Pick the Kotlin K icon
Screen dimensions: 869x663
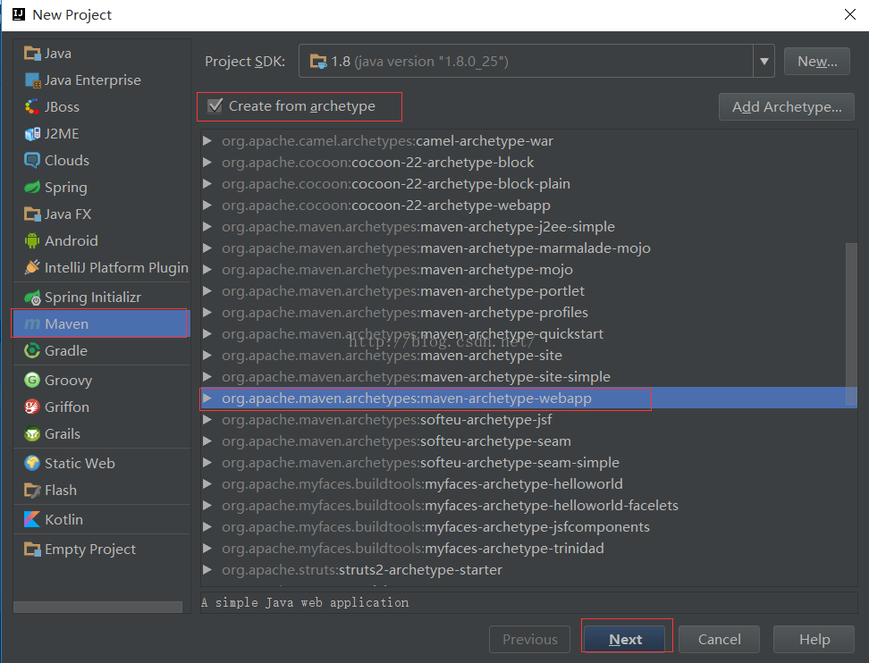tap(32, 519)
